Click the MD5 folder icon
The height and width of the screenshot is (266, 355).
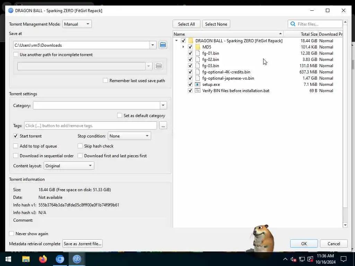tap(198, 47)
